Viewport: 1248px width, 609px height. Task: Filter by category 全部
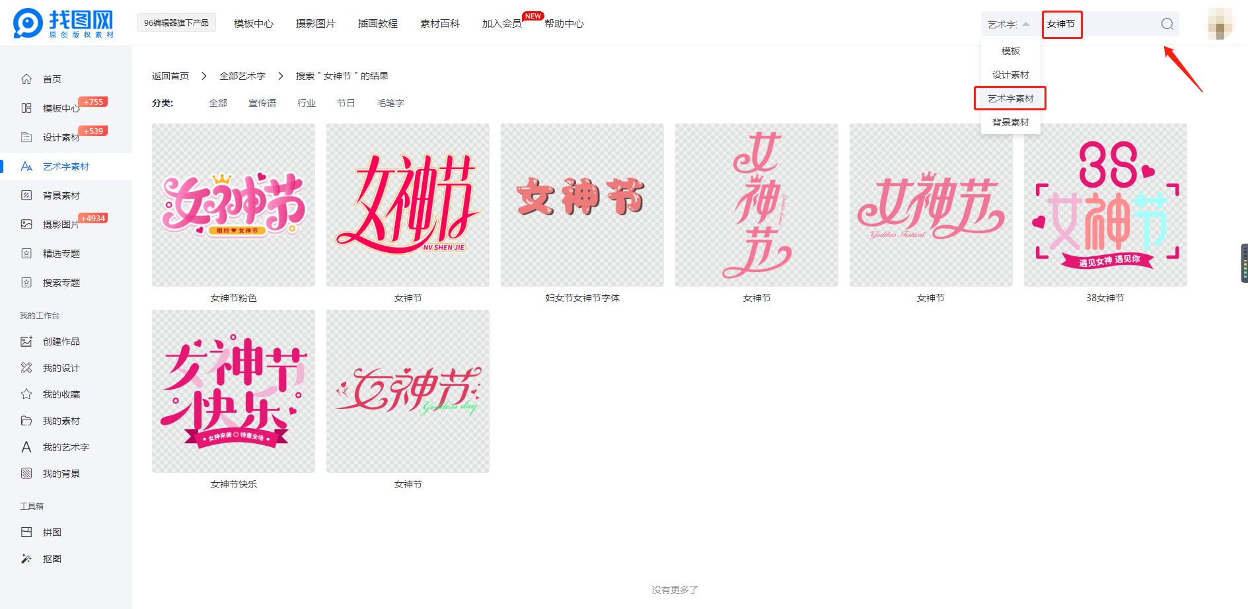pyautogui.click(x=218, y=103)
